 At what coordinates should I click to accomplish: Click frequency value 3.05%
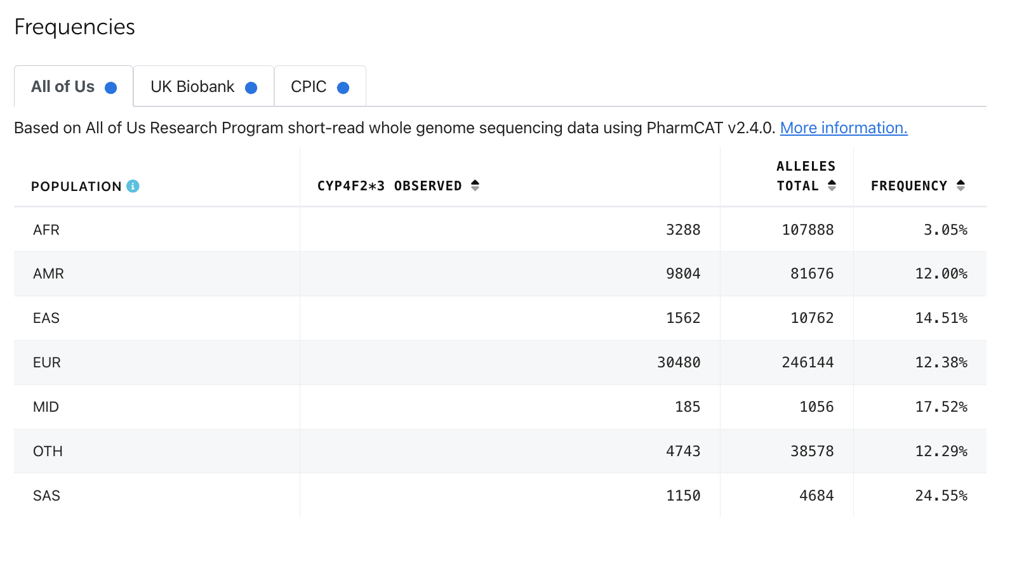[945, 230]
